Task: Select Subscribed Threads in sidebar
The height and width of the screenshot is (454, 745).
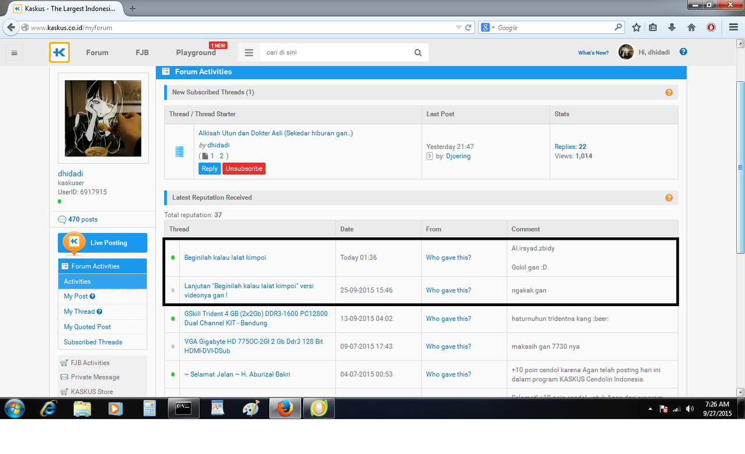Action: point(93,342)
